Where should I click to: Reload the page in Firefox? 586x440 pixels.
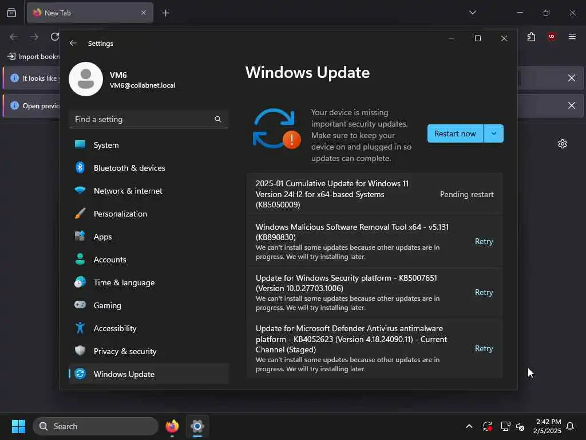pyautogui.click(x=55, y=37)
